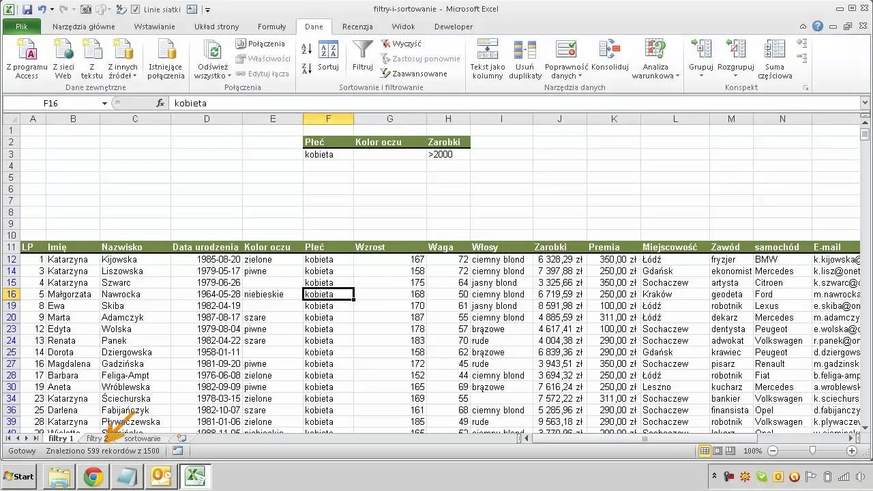This screenshot has width=873, height=491.
Task: Expand the Grupuj dropdown arrow
Action: pos(701,75)
